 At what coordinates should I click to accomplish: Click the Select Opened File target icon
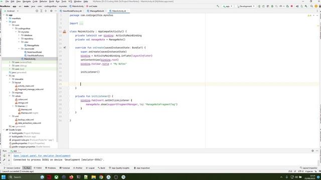pyautogui.click(x=37, y=11)
